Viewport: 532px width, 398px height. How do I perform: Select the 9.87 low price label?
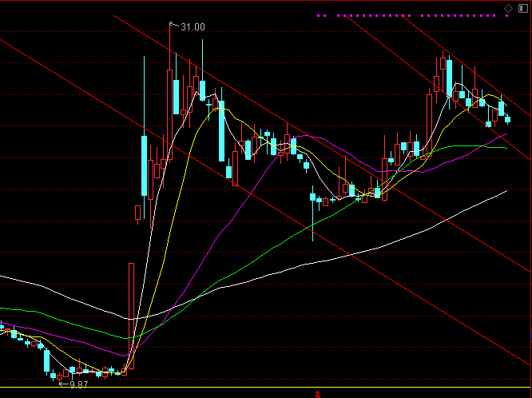pos(79,384)
